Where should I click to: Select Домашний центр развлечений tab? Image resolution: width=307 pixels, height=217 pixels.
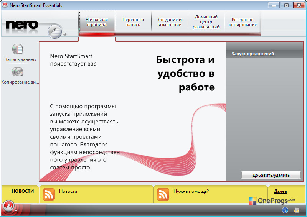(x=206, y=22)
